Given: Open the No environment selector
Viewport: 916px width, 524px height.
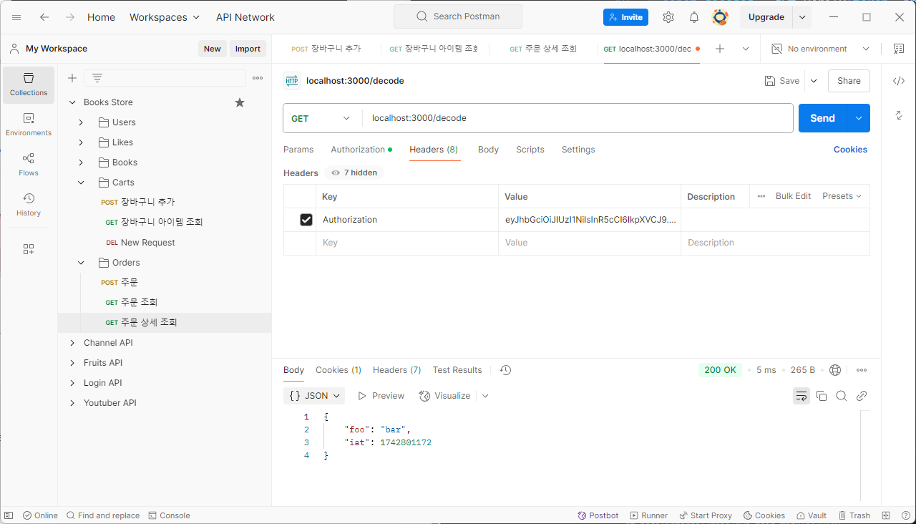Looking at the screenshot, I should click(820, 49).
